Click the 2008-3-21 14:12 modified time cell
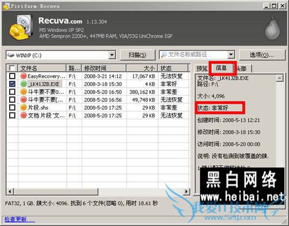The width and height of the screenshot is (289, 226). pos(103,76)
